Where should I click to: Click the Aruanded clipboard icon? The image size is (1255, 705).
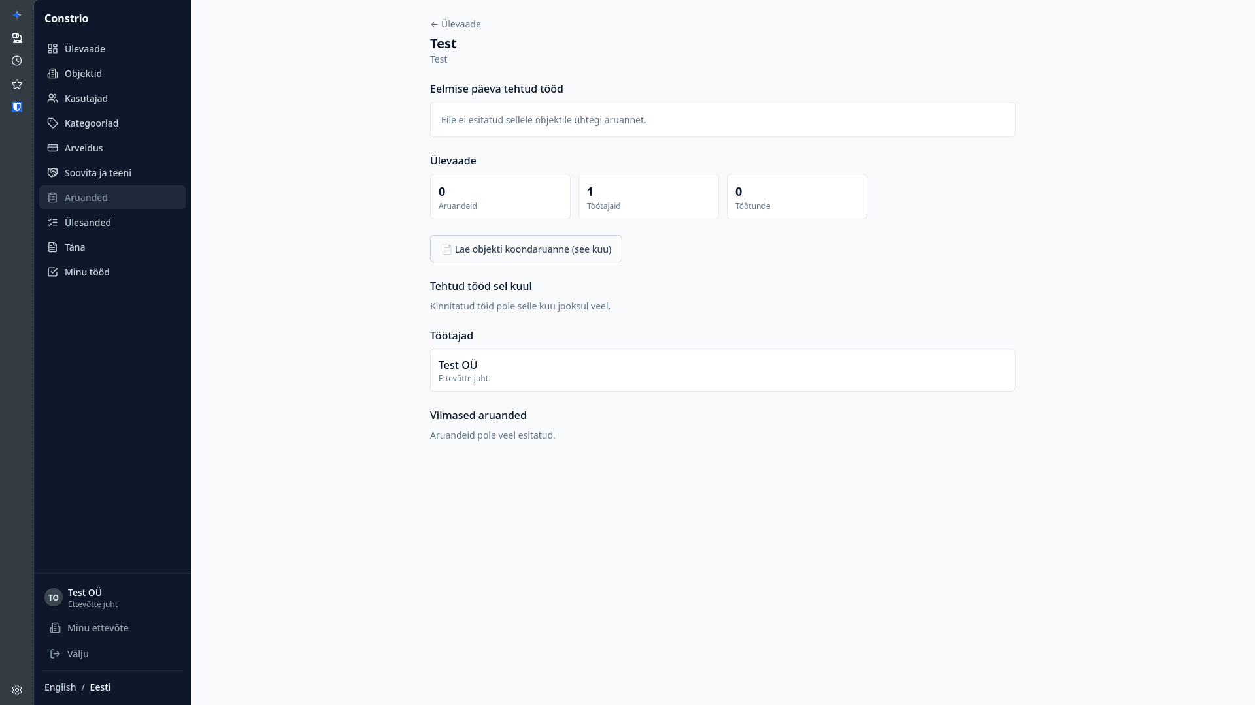[53, 198]
